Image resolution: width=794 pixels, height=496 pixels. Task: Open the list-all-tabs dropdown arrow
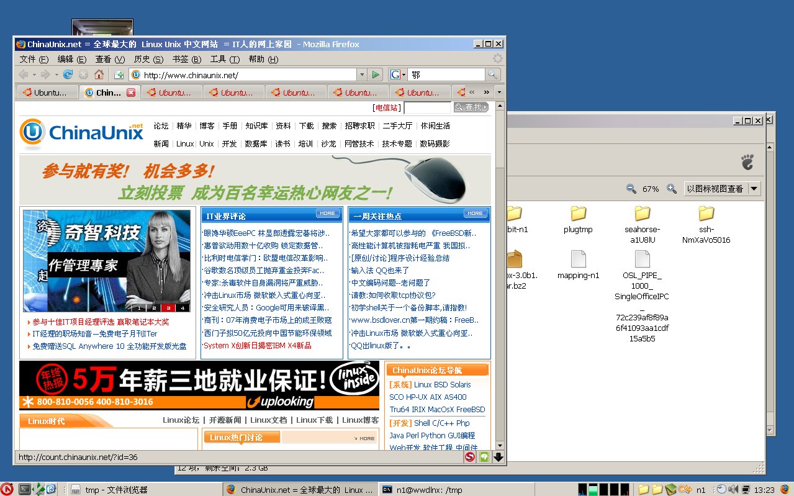coord(499,92)
